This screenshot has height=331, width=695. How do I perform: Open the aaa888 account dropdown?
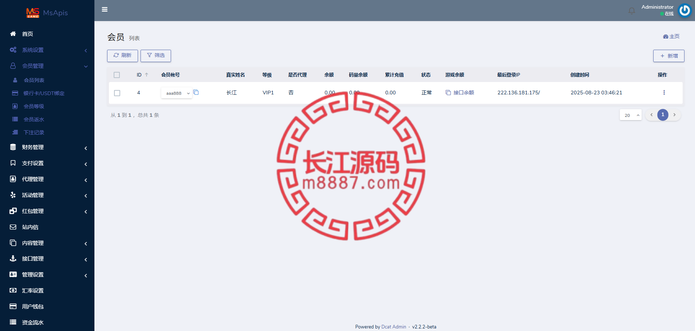[x=176, y=93]
